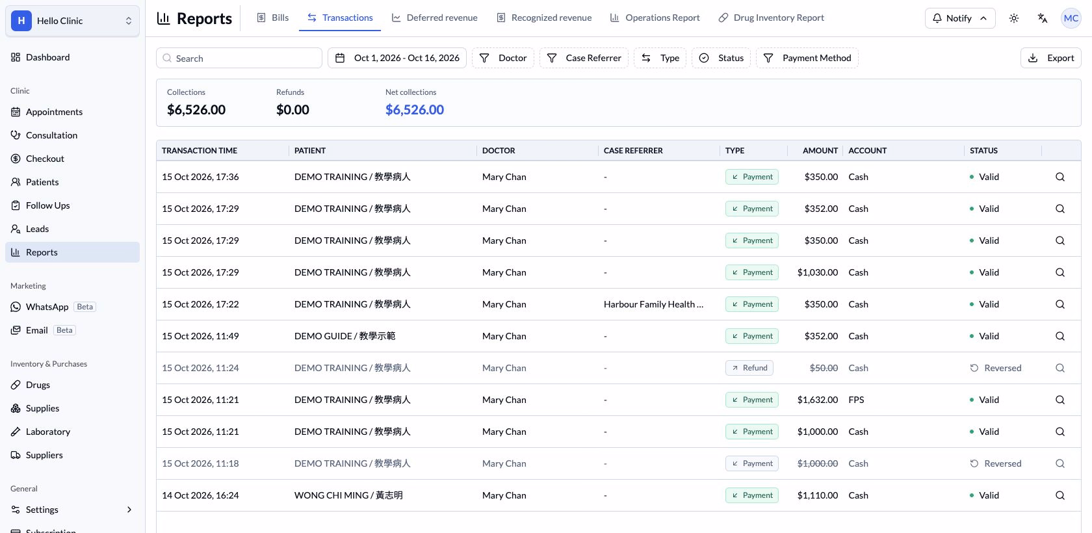The height and width of the screenshot is (533, 1092).
Task: Open the MC user avatar menu
Action: point(1071,18)
